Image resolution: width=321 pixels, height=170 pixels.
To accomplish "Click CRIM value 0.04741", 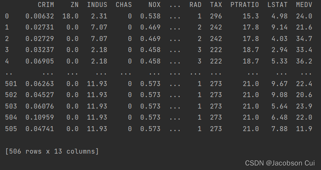I will 40,129.
